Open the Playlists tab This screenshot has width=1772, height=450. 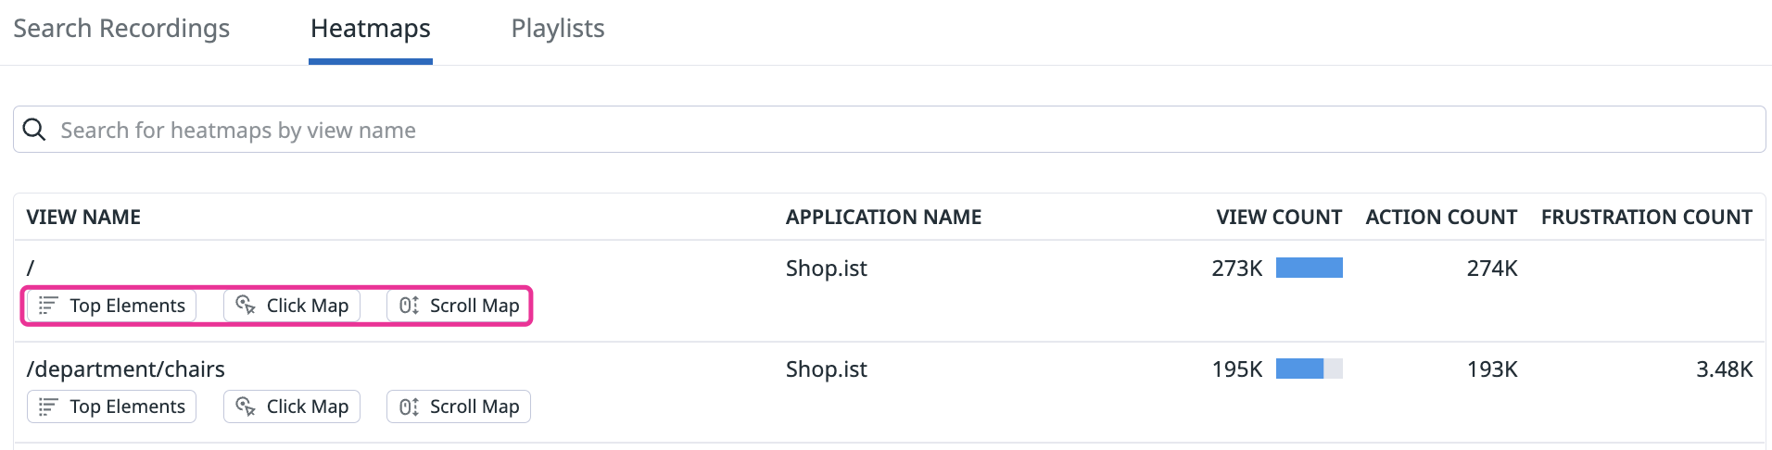[x=558, y=29]
